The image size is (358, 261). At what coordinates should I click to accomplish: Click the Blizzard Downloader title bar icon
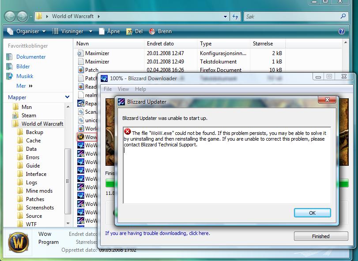click(104, 78)
